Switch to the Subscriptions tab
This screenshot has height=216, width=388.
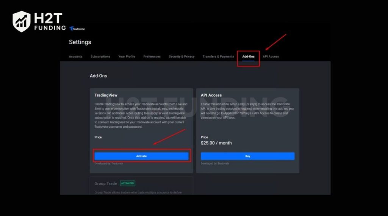coord(100,57)
